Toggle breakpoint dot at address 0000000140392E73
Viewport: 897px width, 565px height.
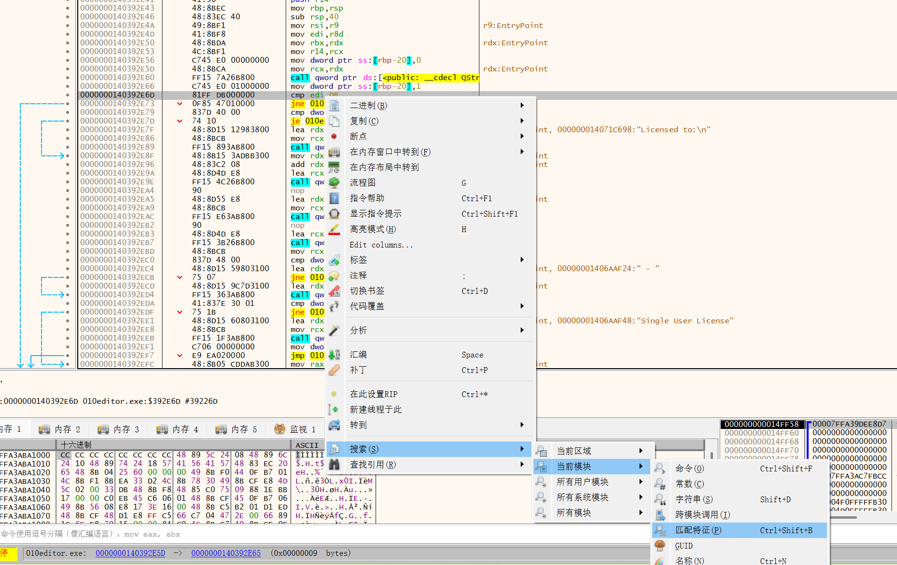[x=68, y=104]
